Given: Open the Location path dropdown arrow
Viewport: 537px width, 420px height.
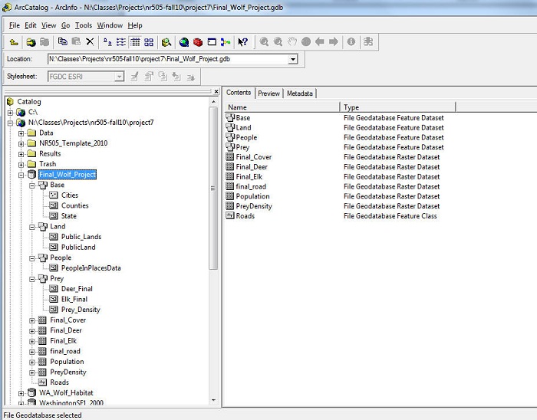Looking at the screenshot, I should coord(293,59).
